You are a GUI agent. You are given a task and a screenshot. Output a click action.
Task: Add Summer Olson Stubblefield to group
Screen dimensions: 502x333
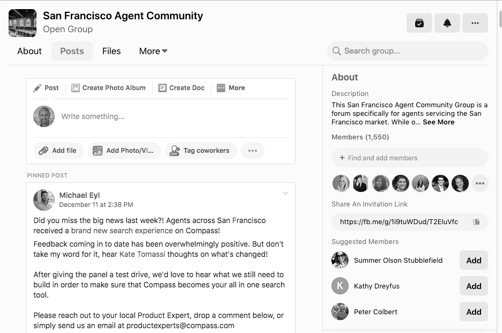pyautogui.click(x=474, y=260)
